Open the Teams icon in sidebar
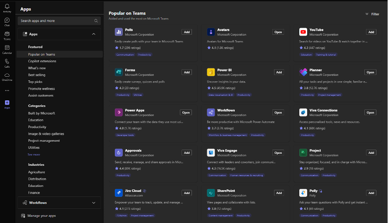 pyautogui.click(x=7, y=34)
